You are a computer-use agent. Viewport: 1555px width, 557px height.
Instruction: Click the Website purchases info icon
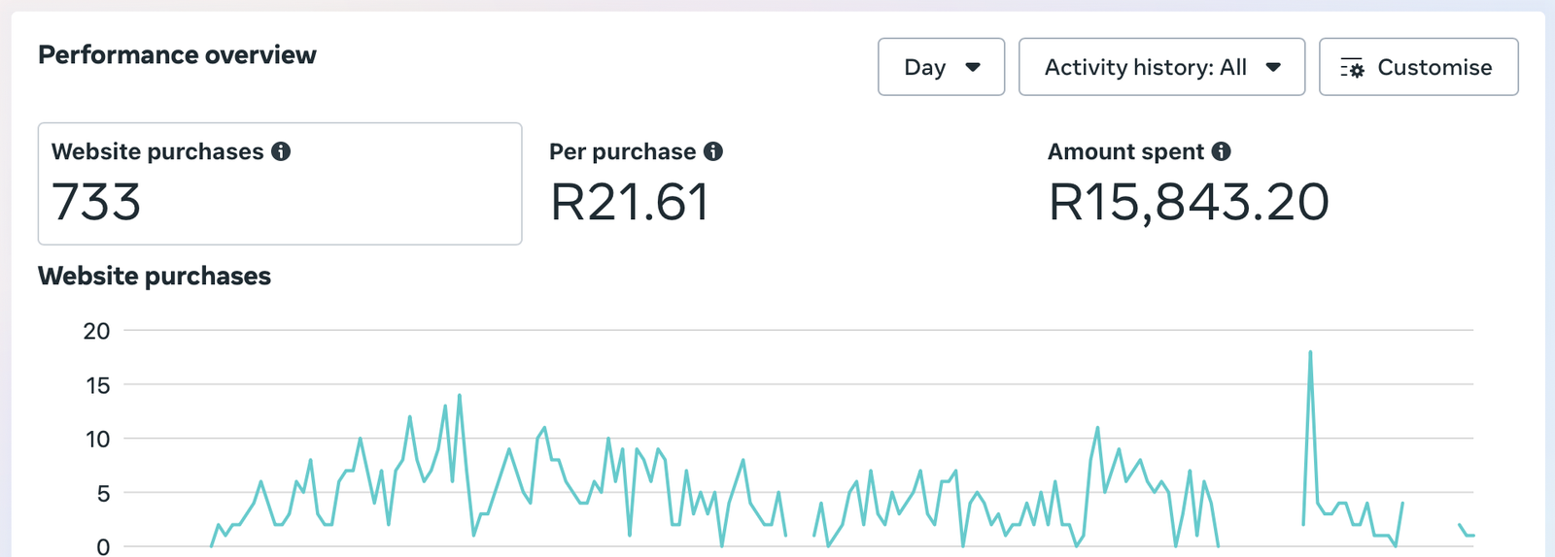point(281,151)
